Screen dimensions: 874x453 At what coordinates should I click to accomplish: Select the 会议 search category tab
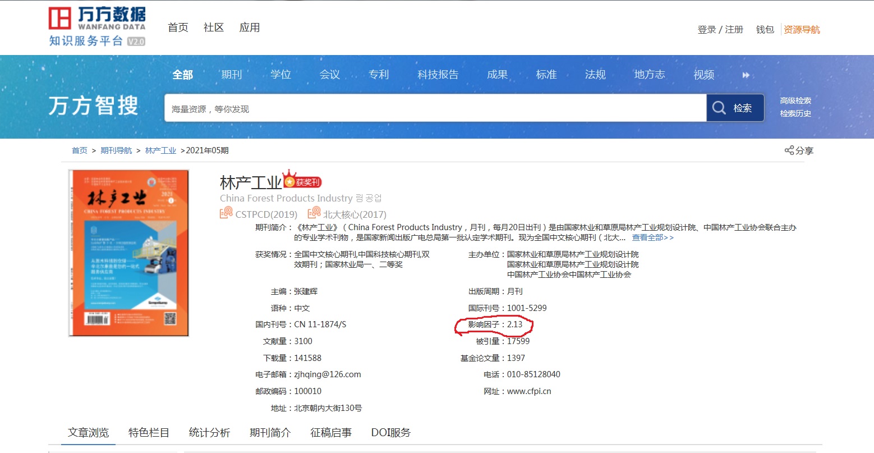tap(330, 75)
